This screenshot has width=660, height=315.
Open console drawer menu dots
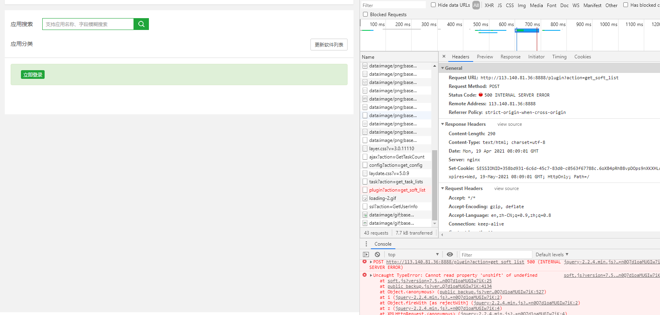pos(366,244)
